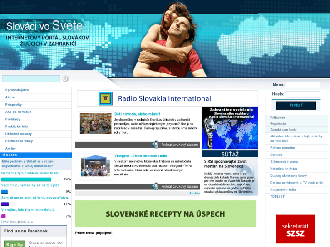
Task: Open Užitočné odkazy menu item
Action: click(x=19, y=134)
